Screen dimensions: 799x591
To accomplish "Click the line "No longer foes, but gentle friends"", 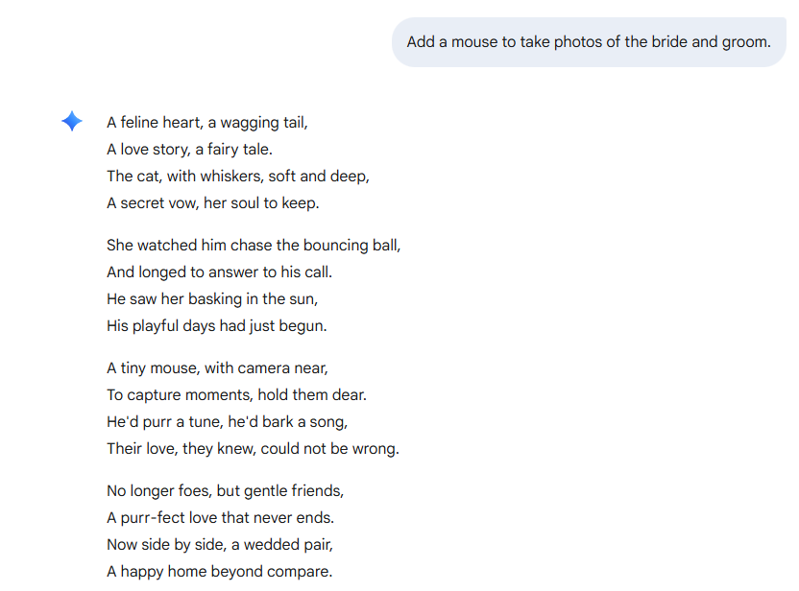I will pyautogui.click(x=225, y=491).
